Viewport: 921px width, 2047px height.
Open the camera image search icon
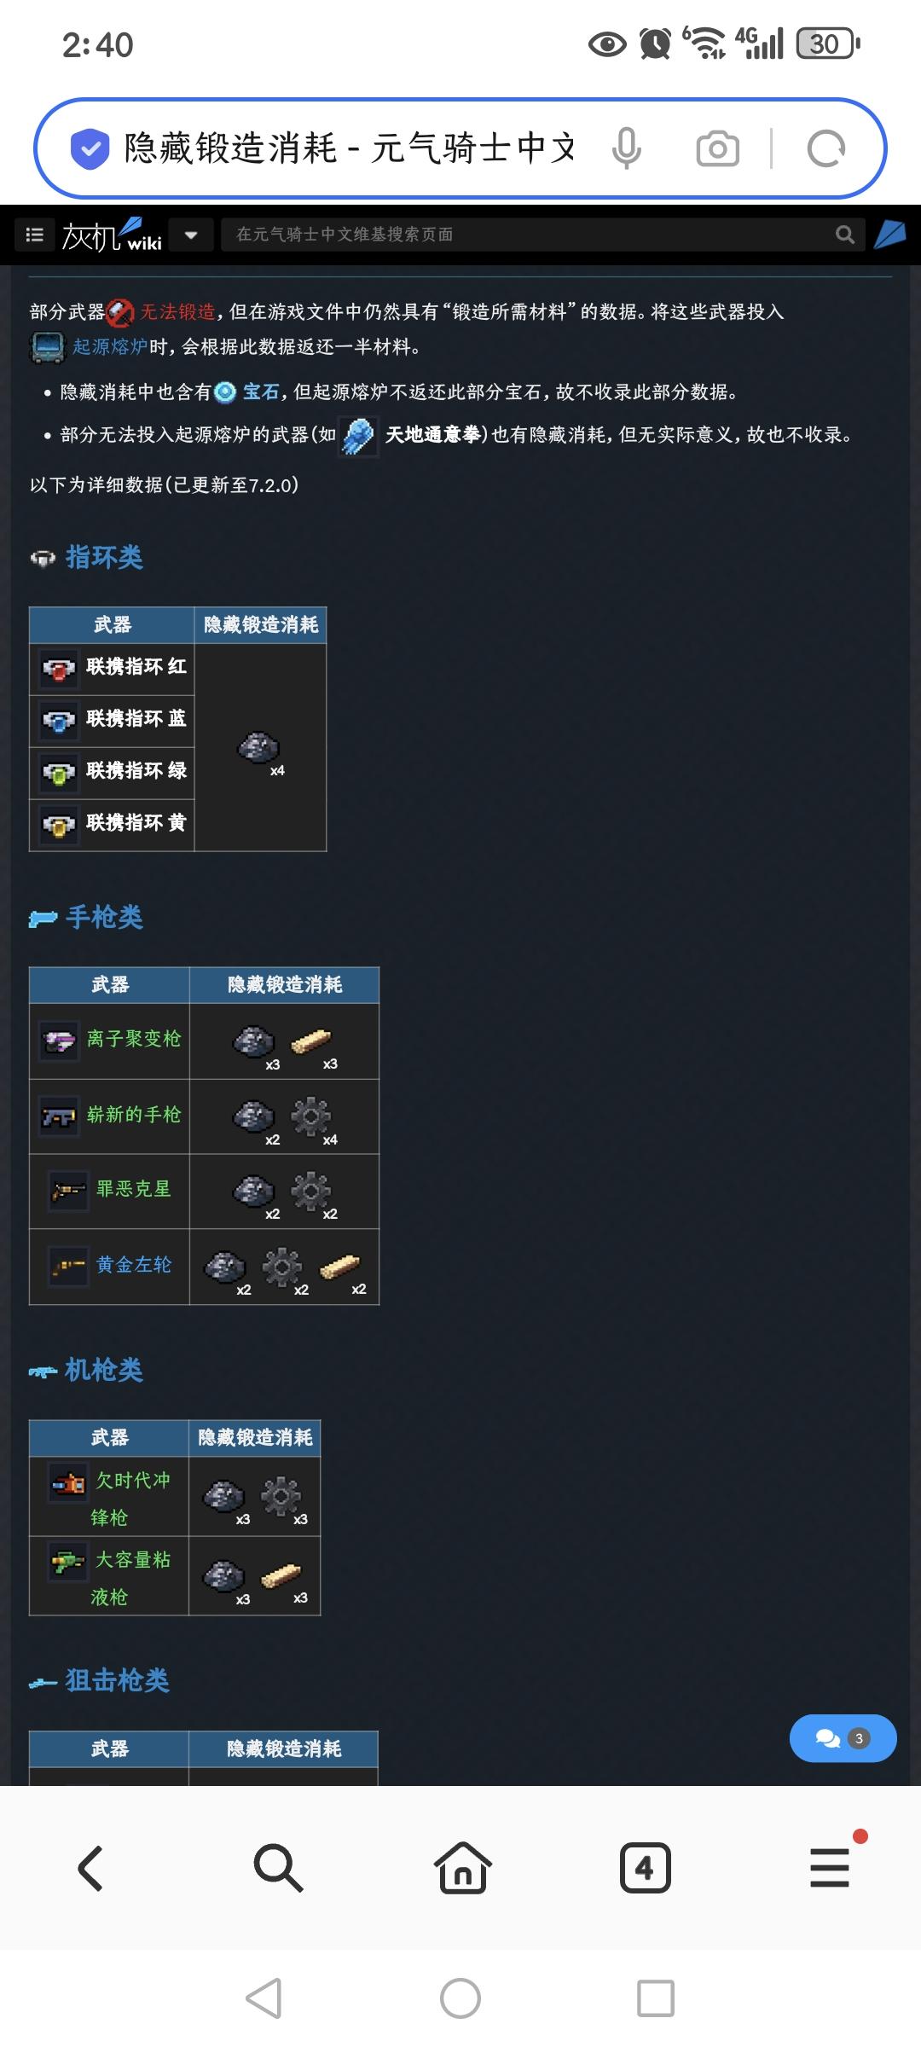(x=717, y=148)
